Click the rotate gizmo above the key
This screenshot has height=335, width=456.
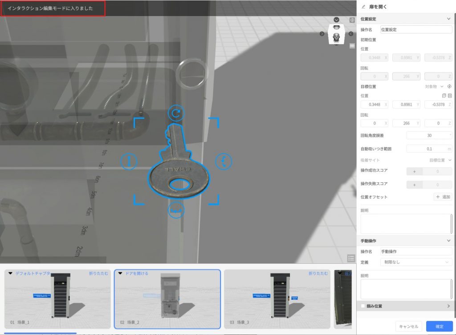pyautogui.click(x=176, y=114)
